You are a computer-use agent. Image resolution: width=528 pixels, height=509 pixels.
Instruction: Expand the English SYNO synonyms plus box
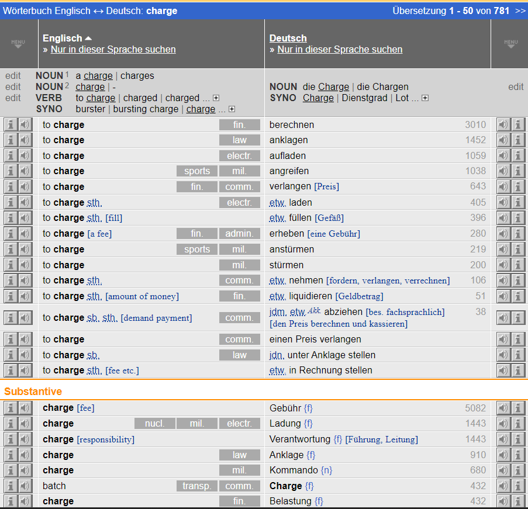click(232, 109)
